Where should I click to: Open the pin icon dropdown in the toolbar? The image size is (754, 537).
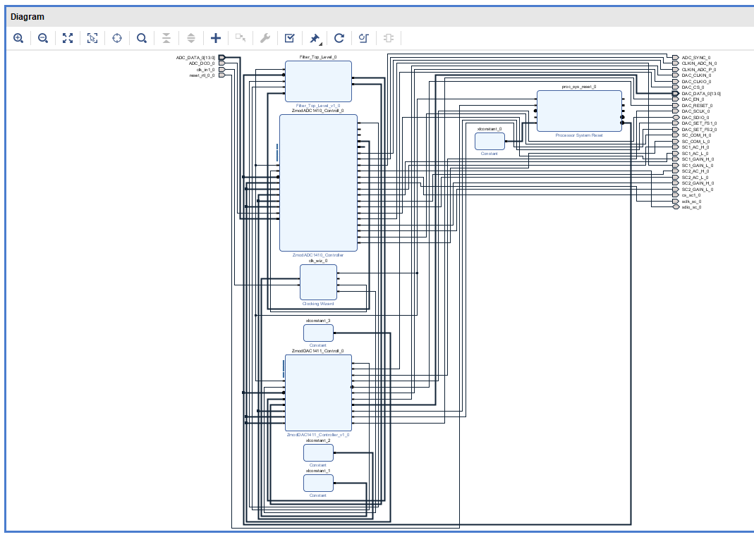tap(315, 38)
